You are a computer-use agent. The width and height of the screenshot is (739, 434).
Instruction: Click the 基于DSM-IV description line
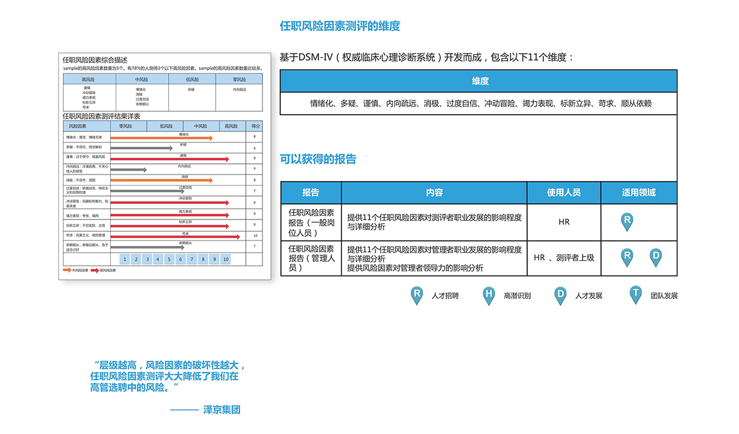pos(427,57)
